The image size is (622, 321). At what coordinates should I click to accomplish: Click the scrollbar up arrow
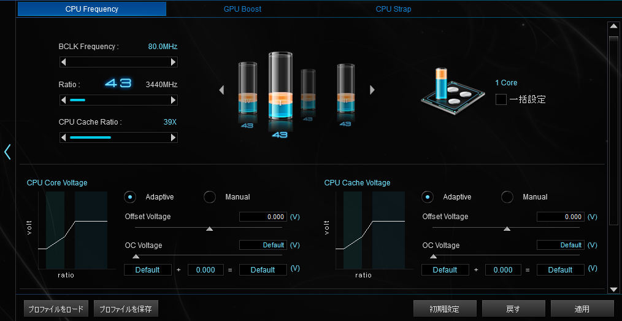pyautogui.click(x=613, y=26)
